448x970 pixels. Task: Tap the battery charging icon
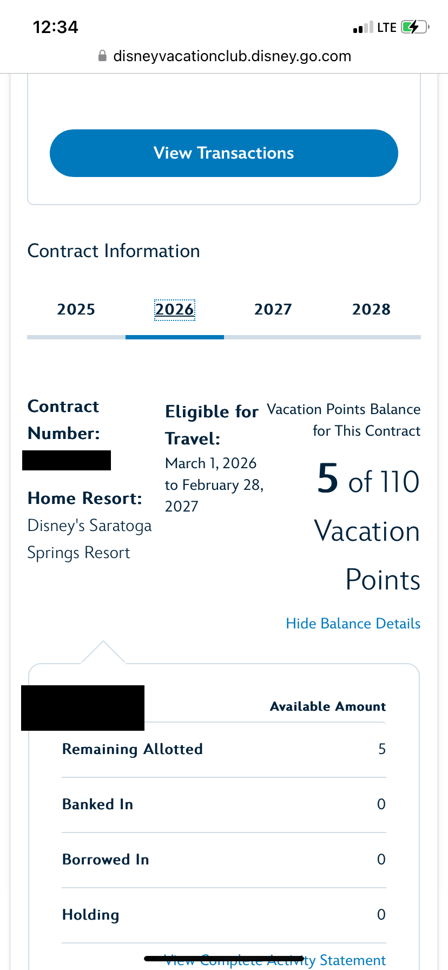click(414, 27)
